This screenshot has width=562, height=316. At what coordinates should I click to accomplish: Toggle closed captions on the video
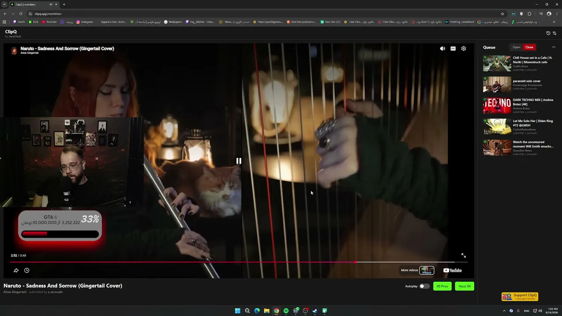point(453,49)
